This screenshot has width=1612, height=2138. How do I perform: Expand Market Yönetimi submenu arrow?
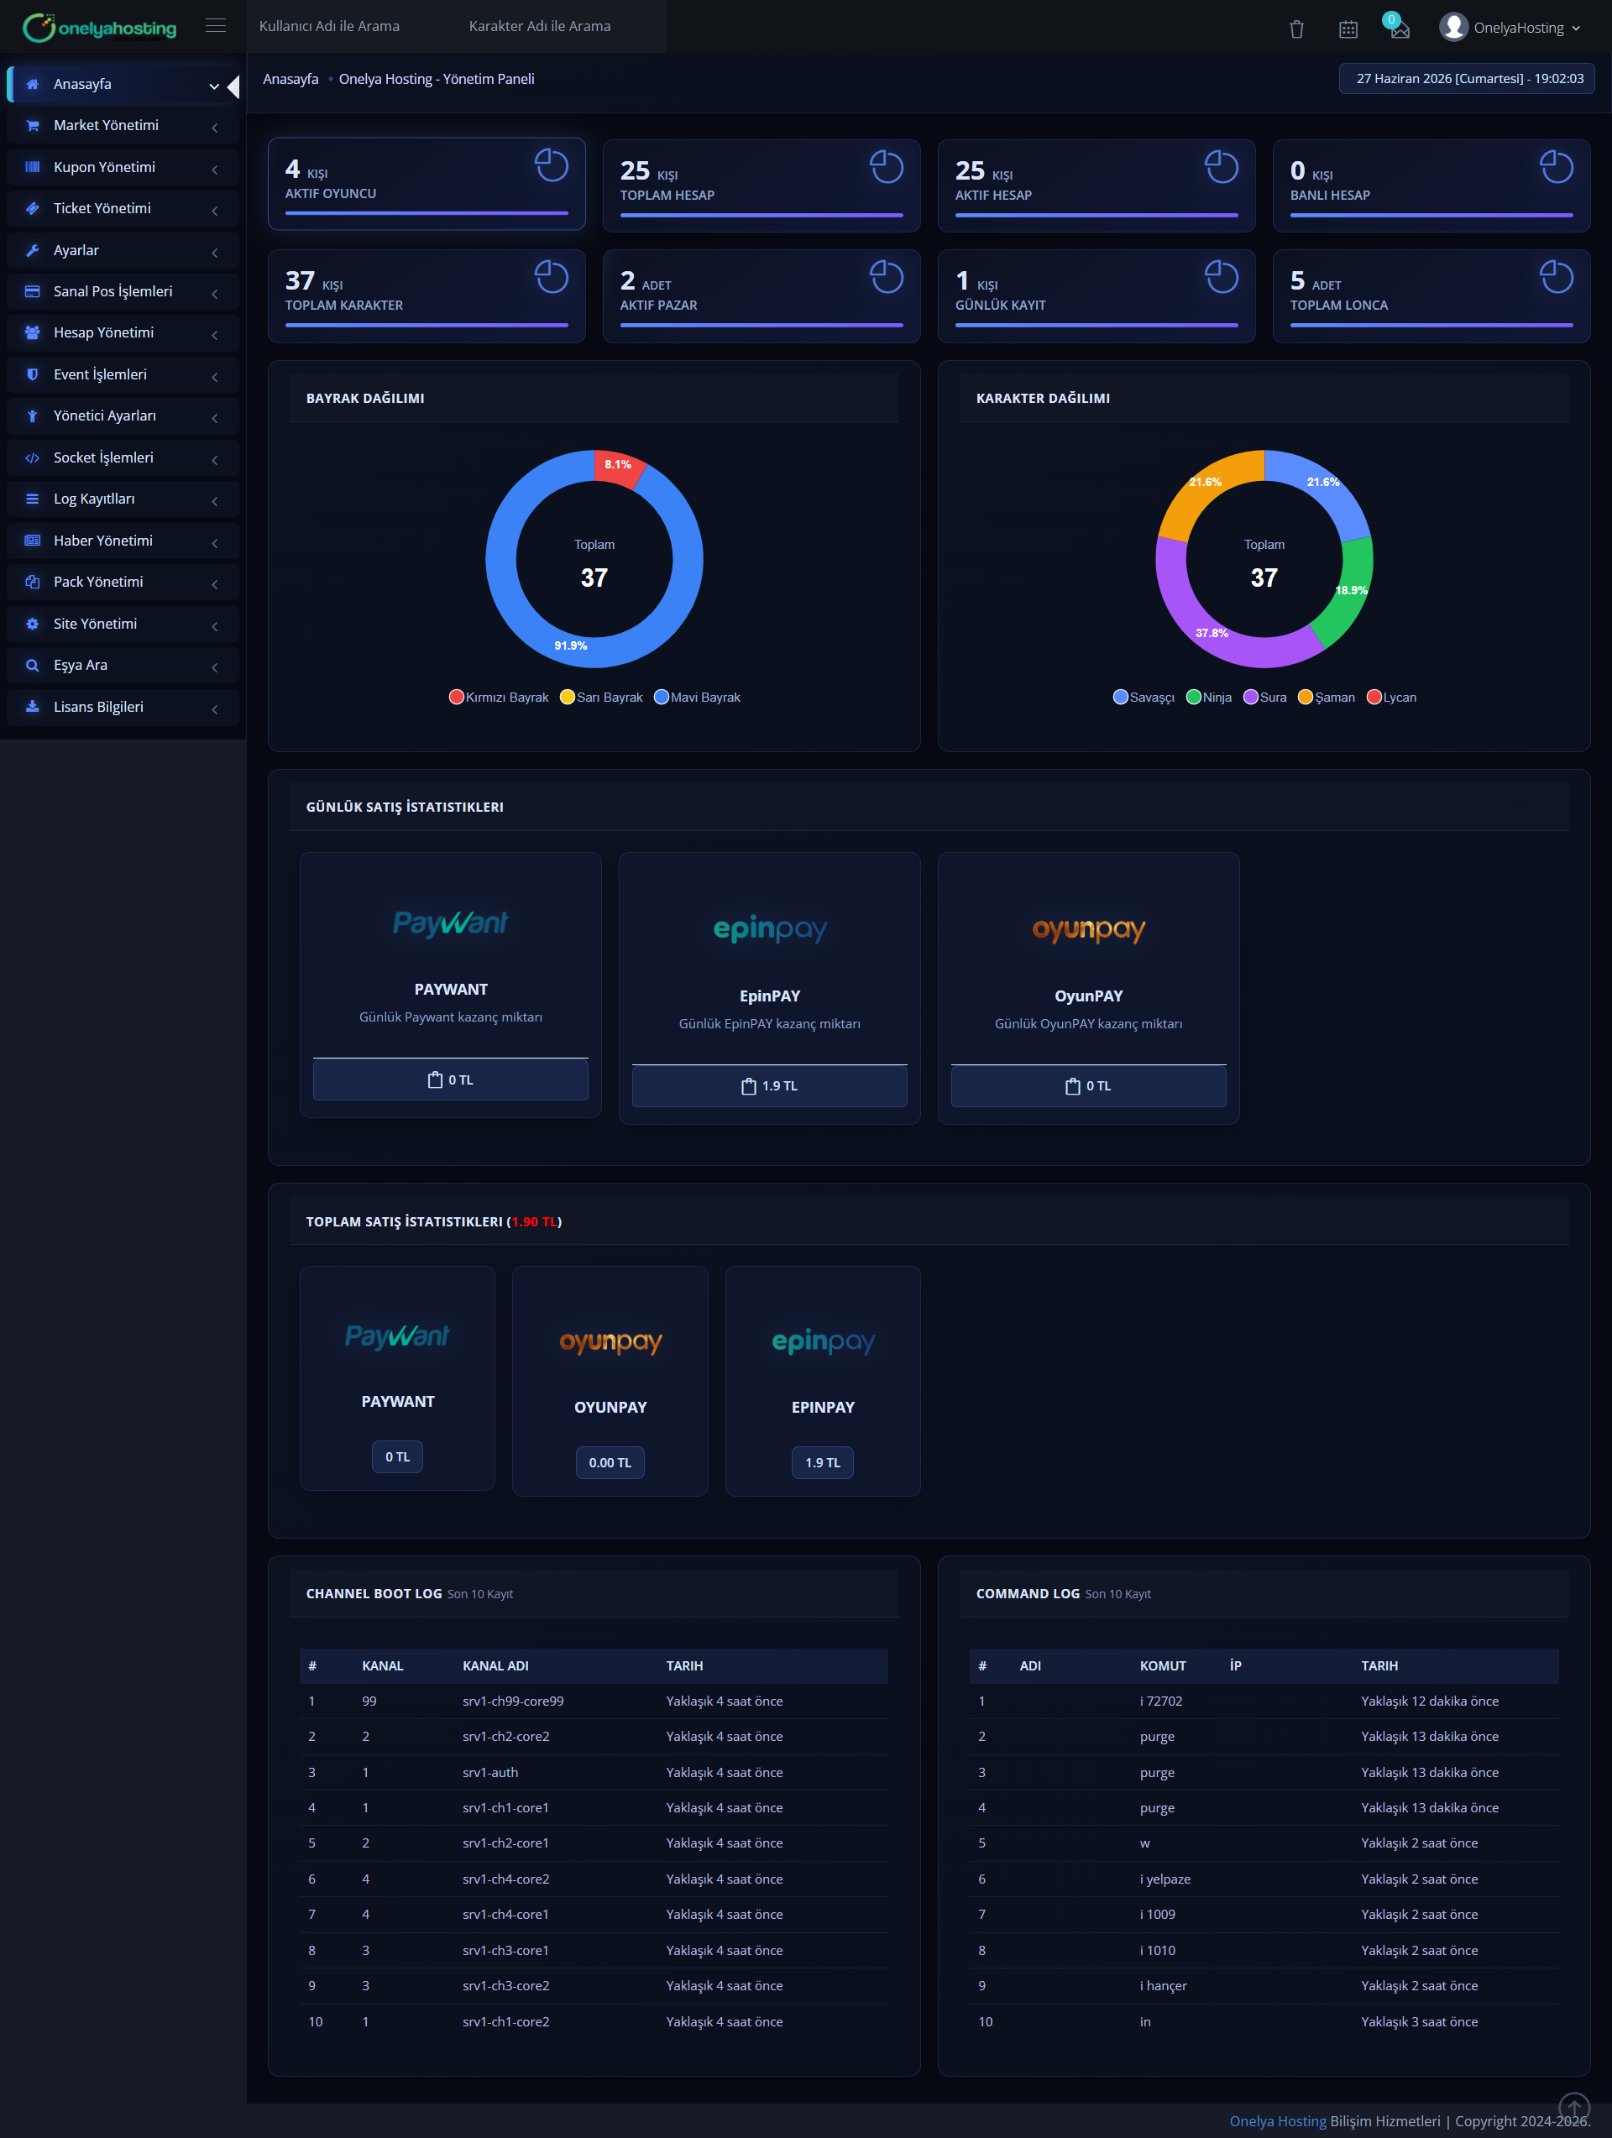[x=215, y=128]
